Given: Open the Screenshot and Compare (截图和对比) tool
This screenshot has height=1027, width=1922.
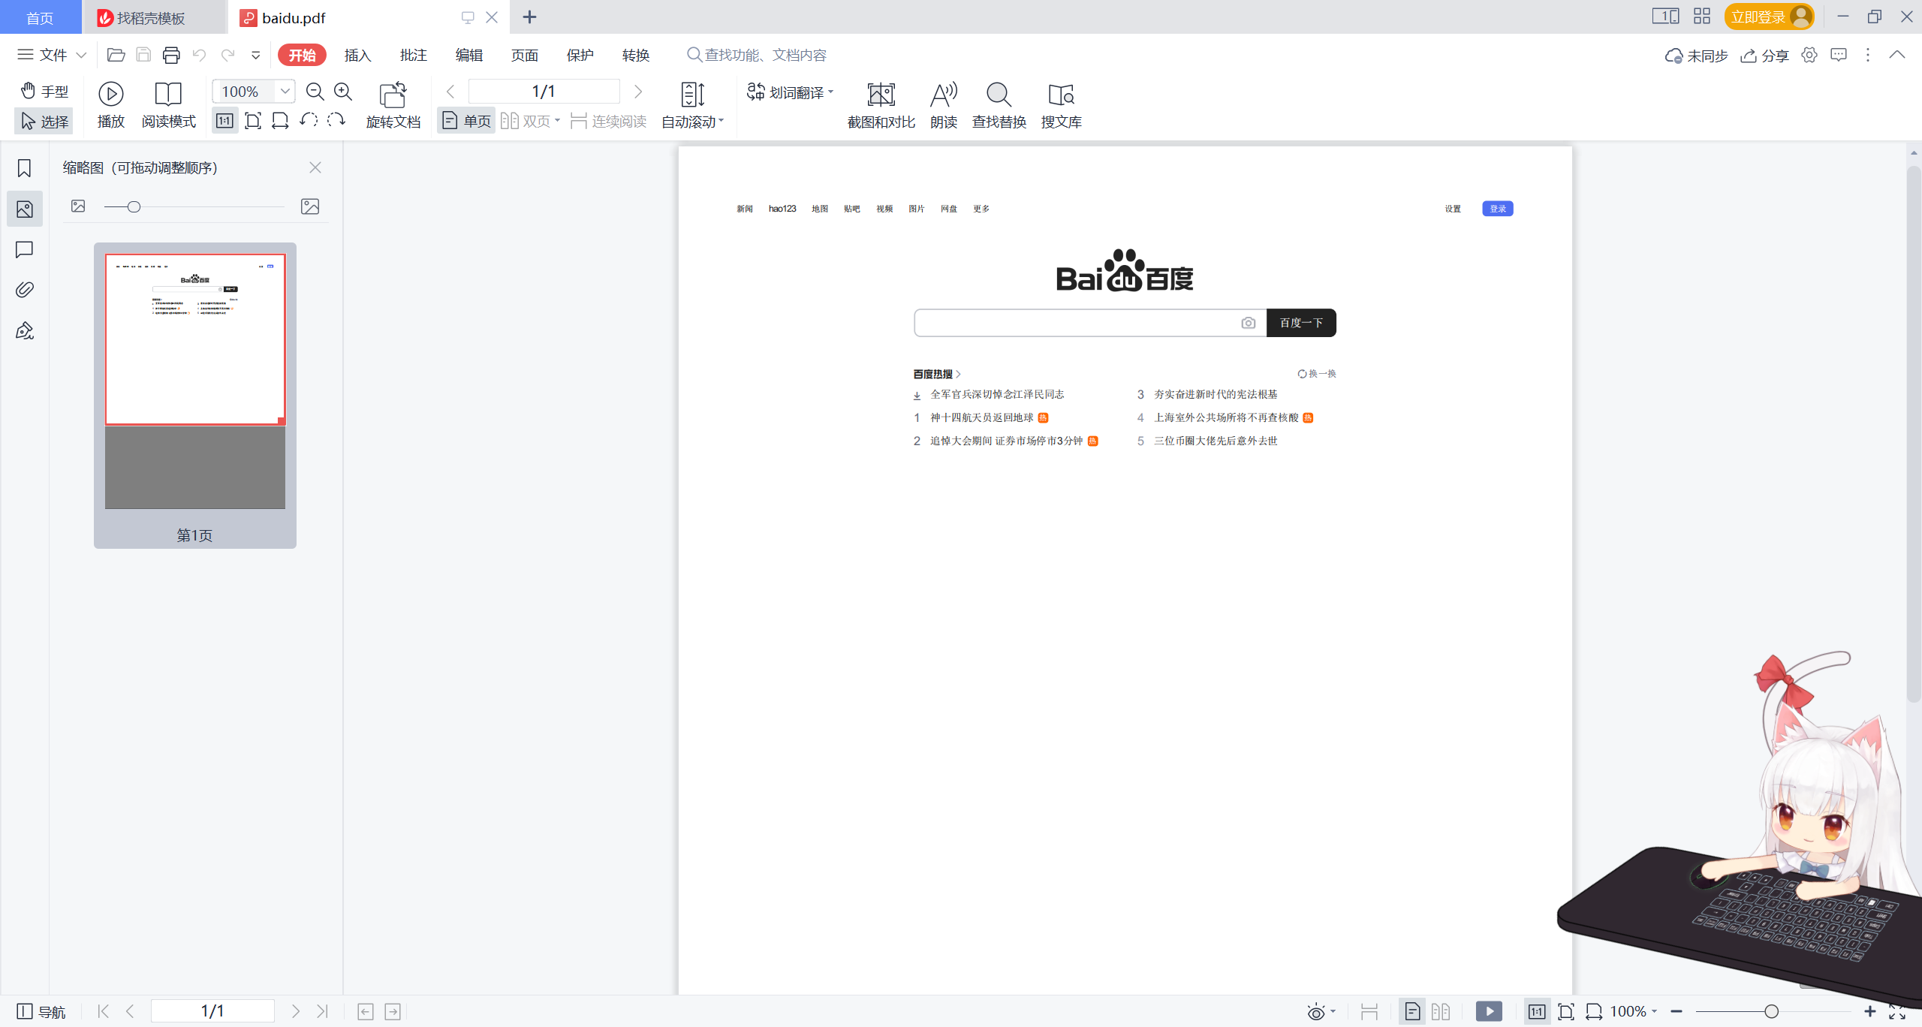Looking at the screenshot, I should [881, 95].
